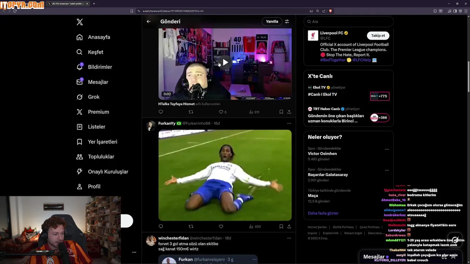The height and width of the screenshot is (264, 470).
Task: Reply to FurkanYy's image post
Action: pos(161,227)
